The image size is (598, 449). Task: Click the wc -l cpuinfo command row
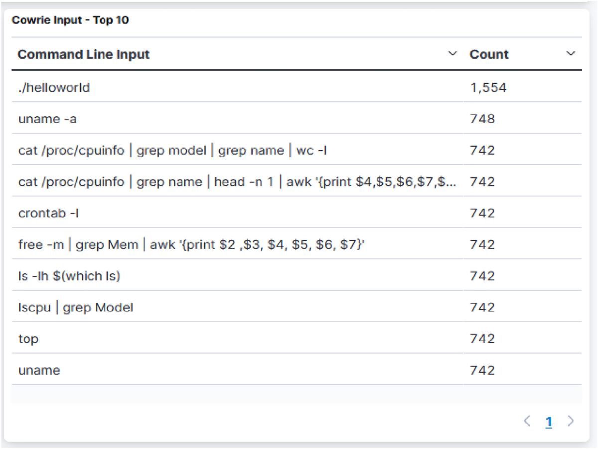172,150
